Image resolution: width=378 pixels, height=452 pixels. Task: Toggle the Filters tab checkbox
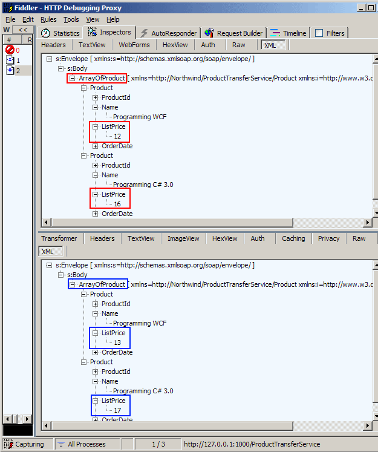(x=319, y=33)
